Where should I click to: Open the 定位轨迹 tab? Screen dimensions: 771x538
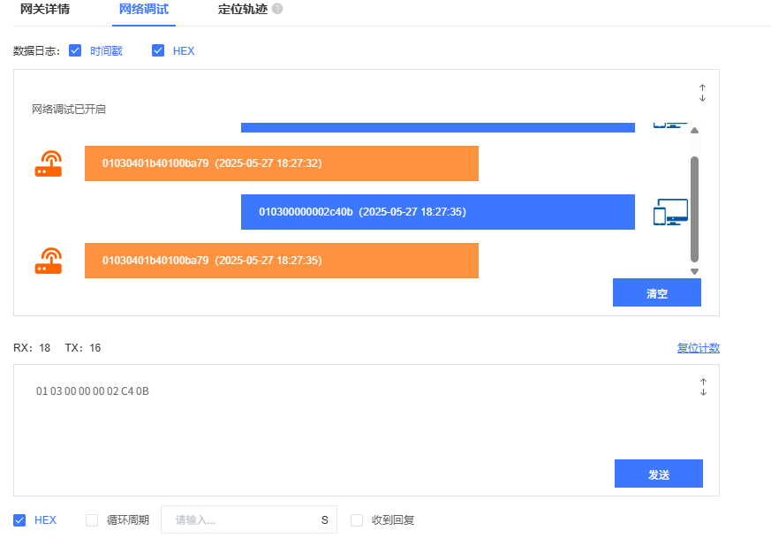242,10
